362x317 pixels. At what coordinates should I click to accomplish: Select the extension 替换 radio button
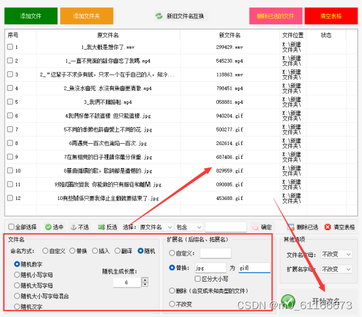[x=172, y=267]
